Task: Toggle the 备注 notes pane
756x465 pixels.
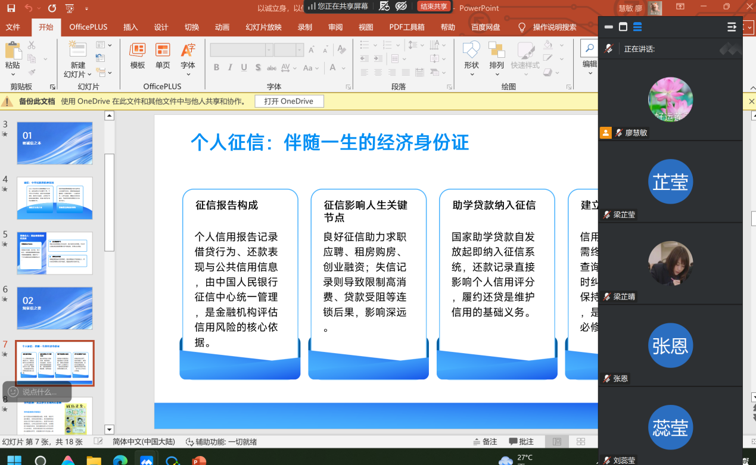Action: tap(485, 442)
